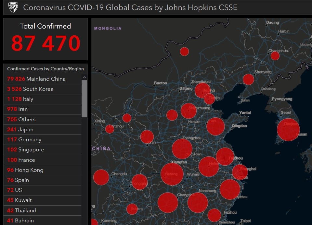Viewport: 312px width, 225px height.
Task: Click the red circle south of Mongolia border
Action: point(184,52)
